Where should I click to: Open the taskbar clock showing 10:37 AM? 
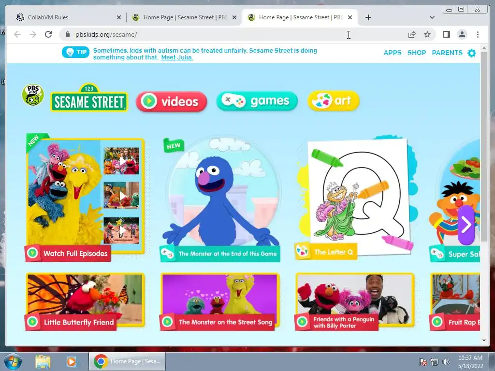(470, 362)
